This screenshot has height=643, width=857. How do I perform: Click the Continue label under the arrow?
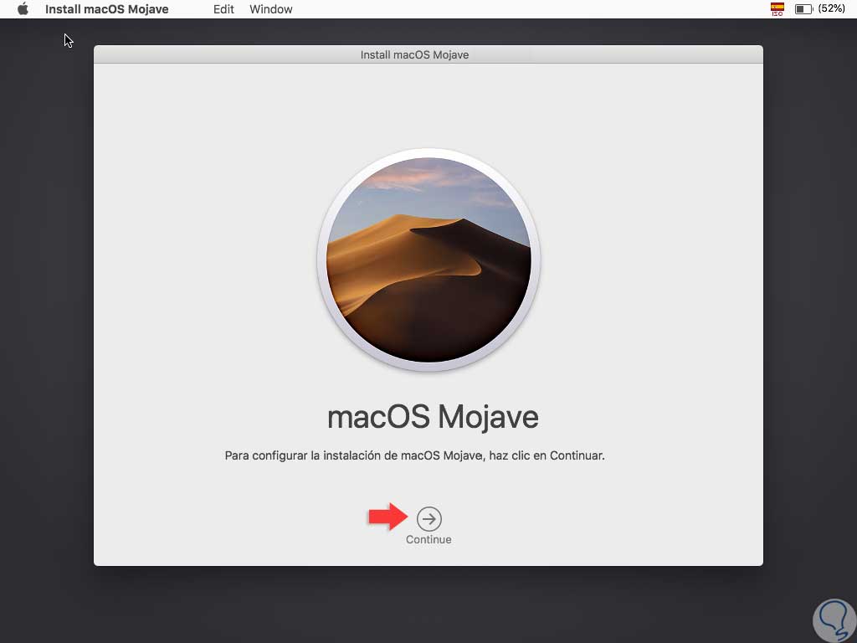click(428, 540)
